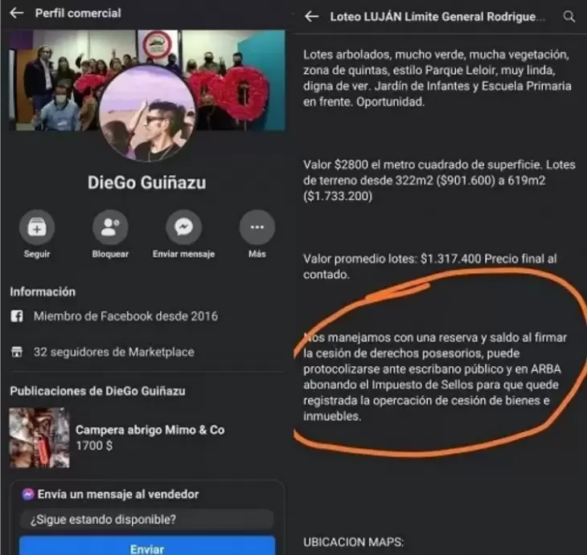Click the Marketplace storefront icon

tap(16, 352)
